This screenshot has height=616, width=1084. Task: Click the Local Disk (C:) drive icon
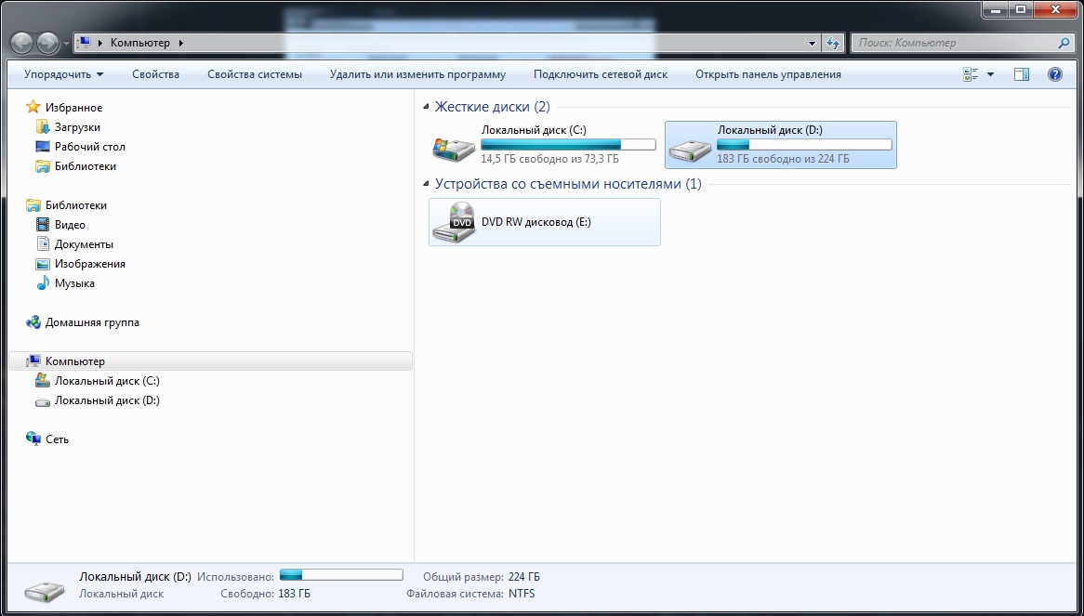click(x=453, y=146)
